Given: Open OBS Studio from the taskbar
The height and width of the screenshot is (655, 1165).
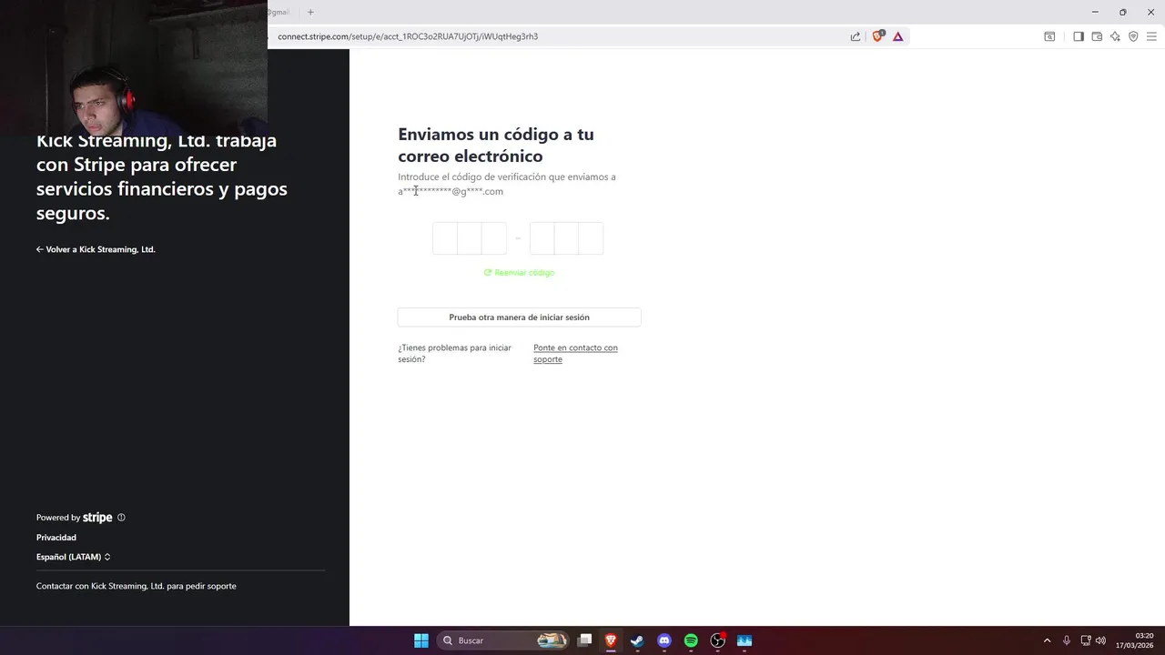Looking at the screenshot, I should coord(718,640).
